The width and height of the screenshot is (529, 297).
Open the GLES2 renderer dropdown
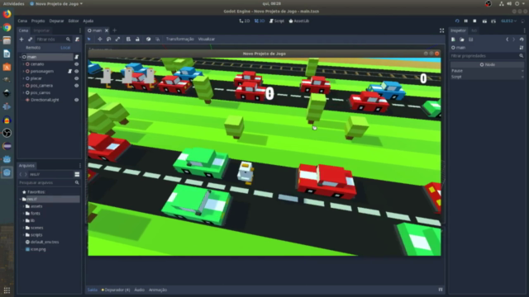click(509, 21)
